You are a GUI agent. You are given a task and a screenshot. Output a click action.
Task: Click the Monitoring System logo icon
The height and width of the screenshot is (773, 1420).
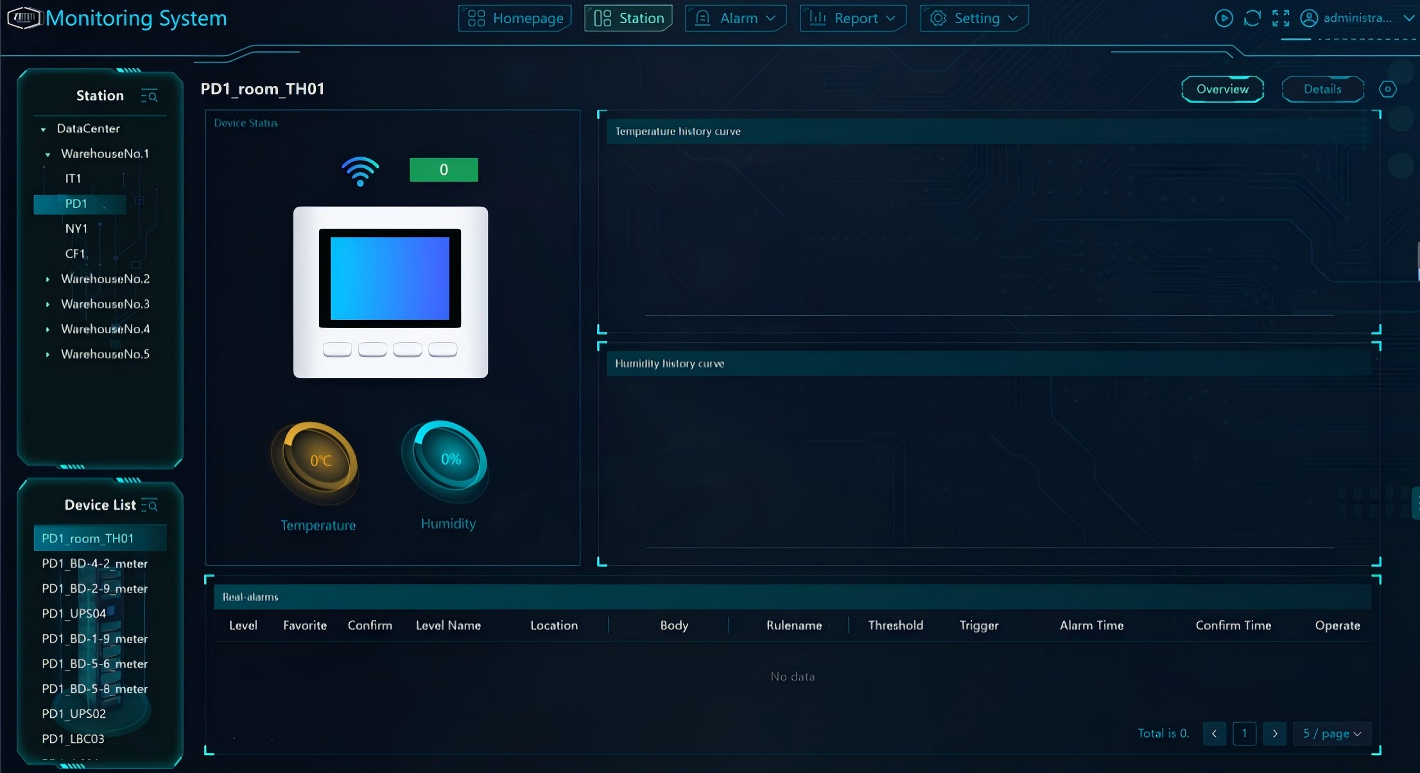point(24,17)
